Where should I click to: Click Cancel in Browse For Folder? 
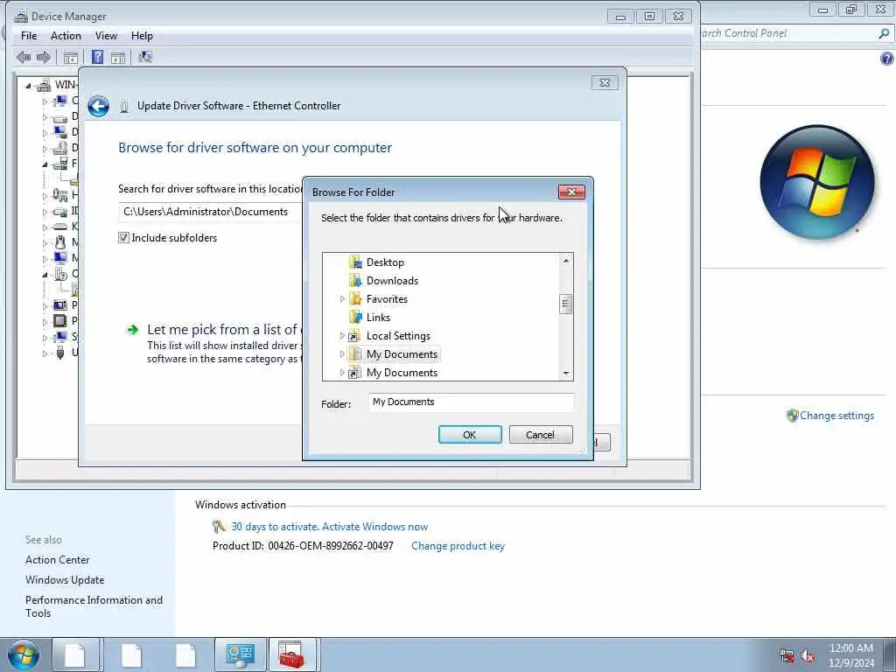tap(541, 435)
